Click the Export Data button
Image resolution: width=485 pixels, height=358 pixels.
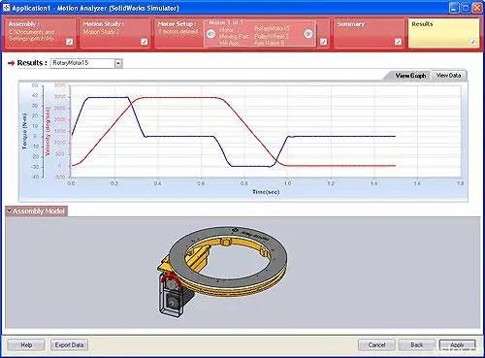point(69,345)
